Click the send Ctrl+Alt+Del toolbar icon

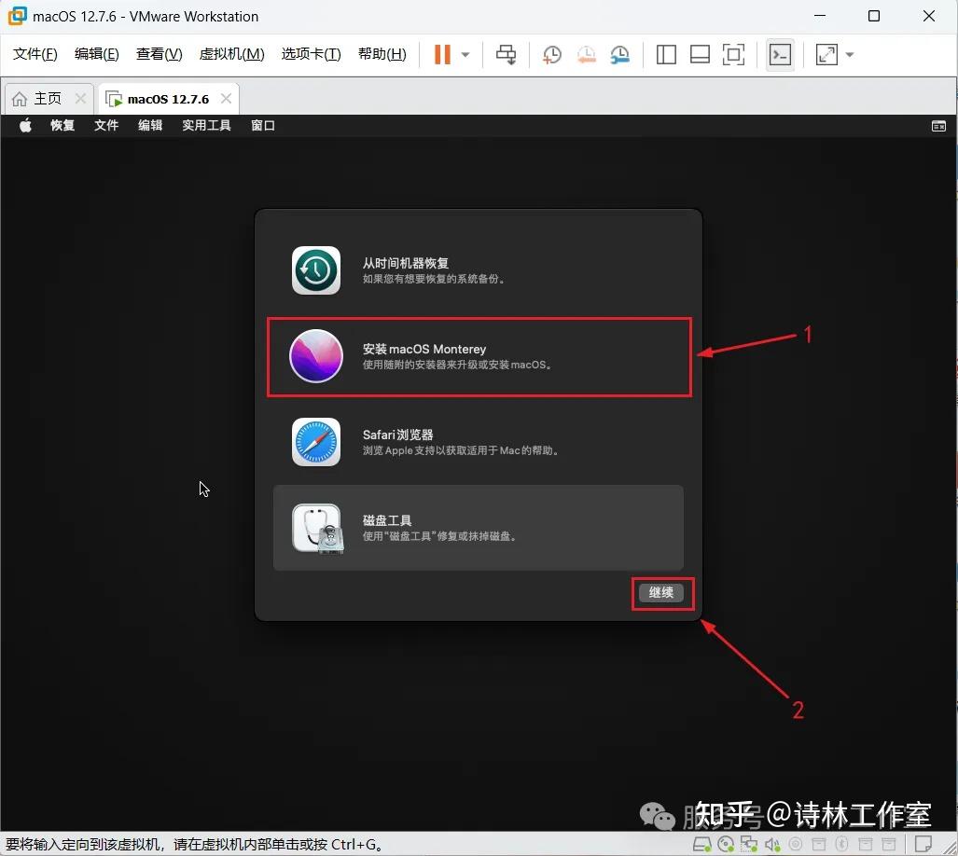506,54
